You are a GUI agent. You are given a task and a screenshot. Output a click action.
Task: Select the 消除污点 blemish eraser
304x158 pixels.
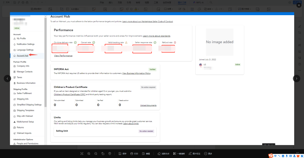pyautogui.click(x=164, y=154)
